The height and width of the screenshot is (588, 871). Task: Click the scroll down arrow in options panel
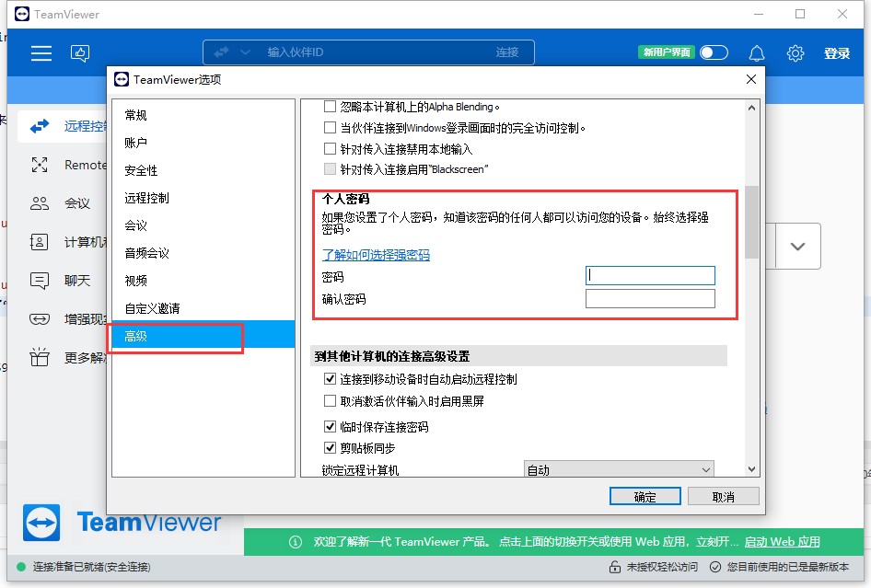751,469
